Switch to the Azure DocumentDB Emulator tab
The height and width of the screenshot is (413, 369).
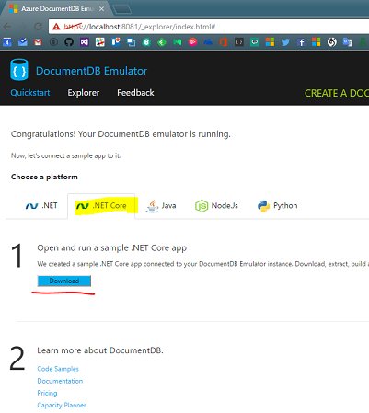click(56, 9)
